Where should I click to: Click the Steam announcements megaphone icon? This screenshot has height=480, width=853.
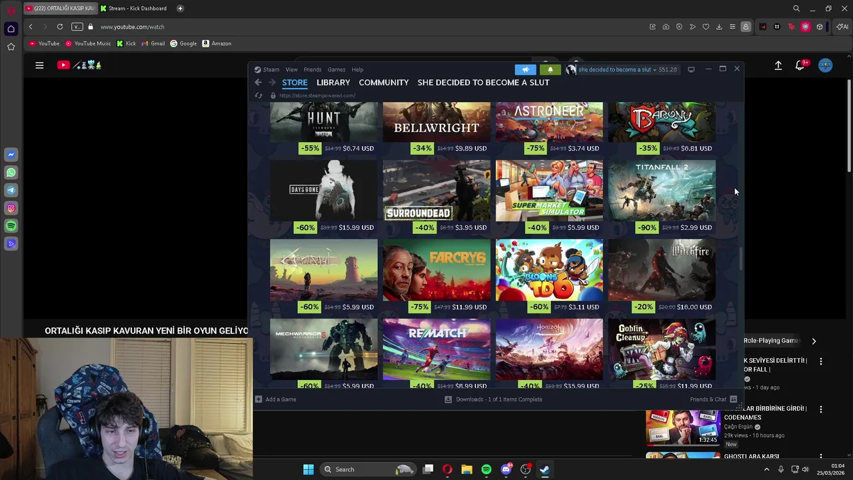pos(525,69)
